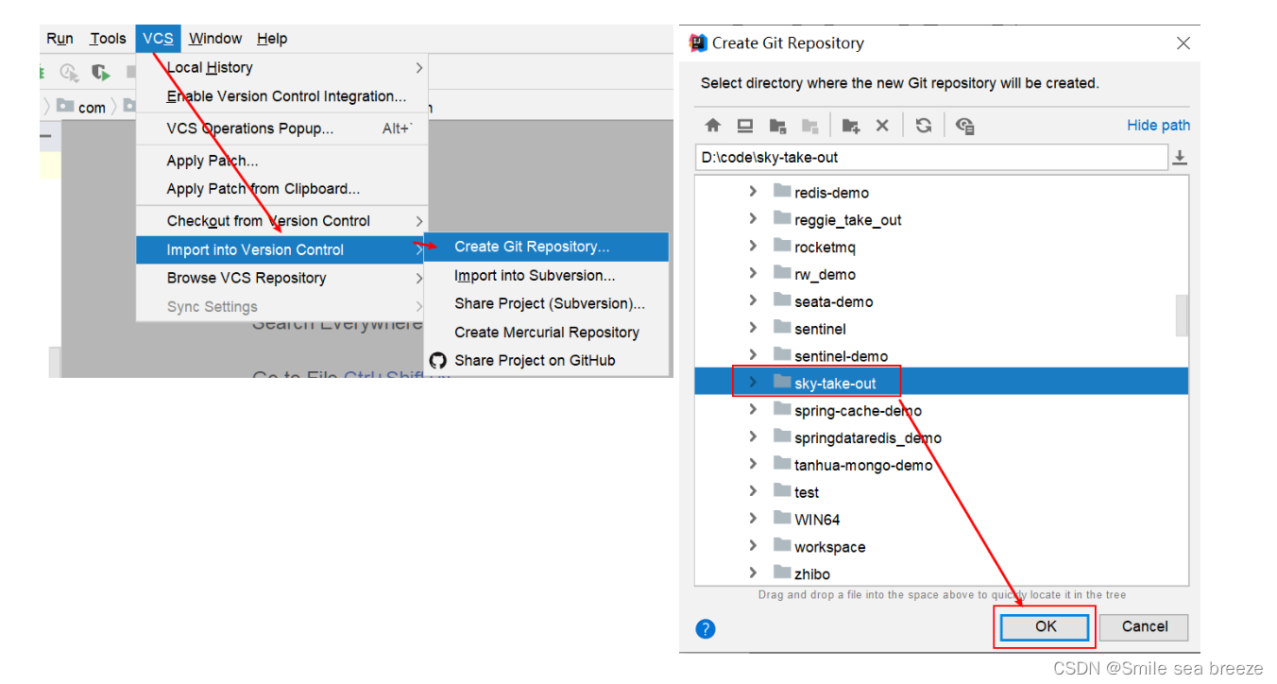
Task: Open the Window menu
Action: pos(215,39)
